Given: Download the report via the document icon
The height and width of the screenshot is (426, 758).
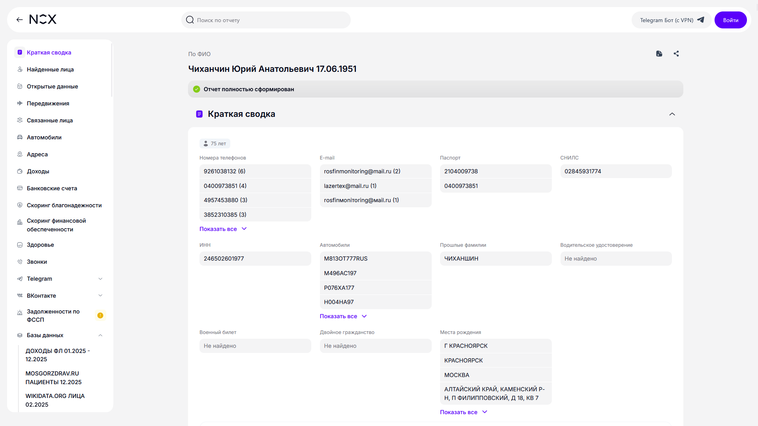Looking at the screenshot, I should coord(659,54).
